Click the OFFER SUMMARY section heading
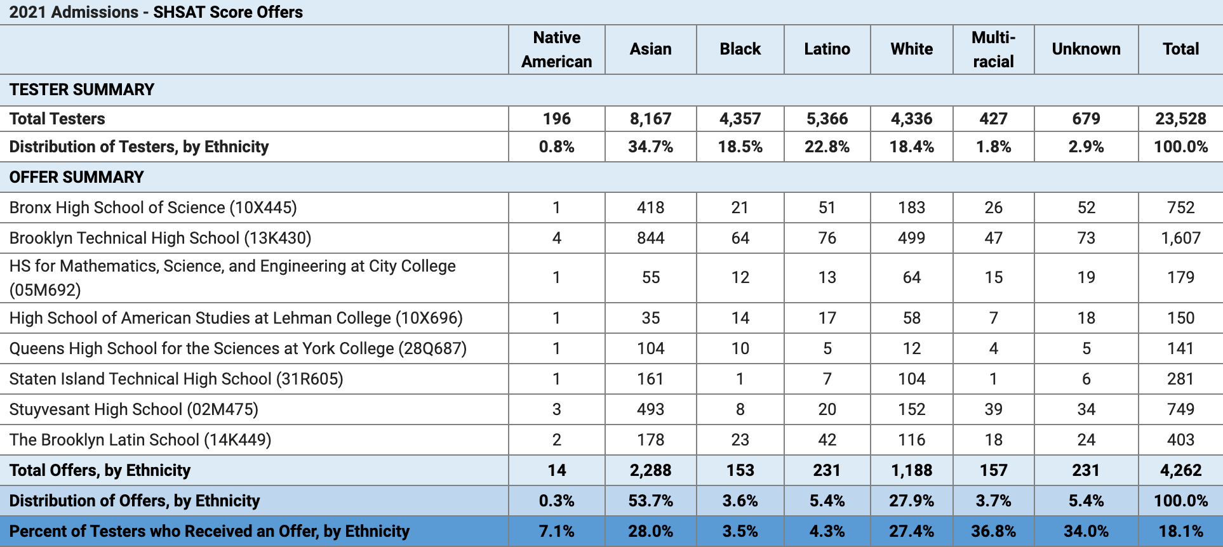This screenshot has width=1223, height=547. 77,177
